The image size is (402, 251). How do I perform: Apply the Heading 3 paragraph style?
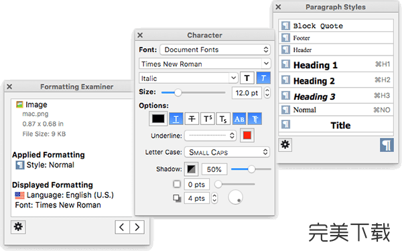tap(336, 96)
